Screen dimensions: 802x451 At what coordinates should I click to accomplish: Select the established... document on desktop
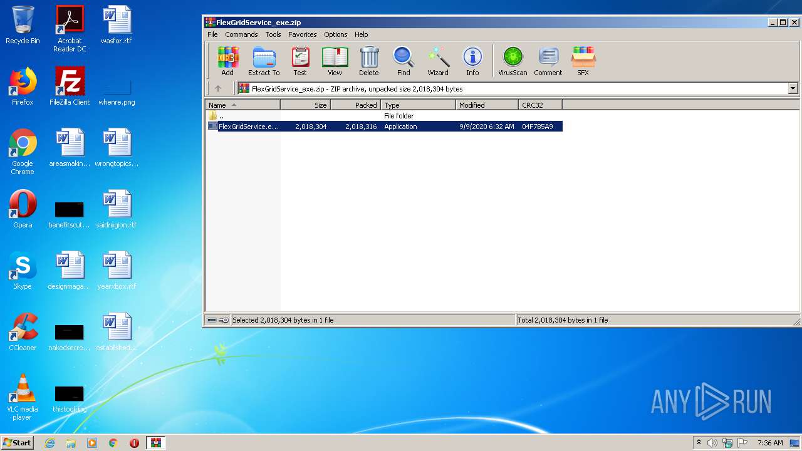[x=117, y=332]
